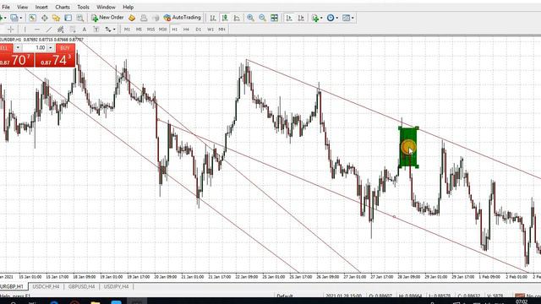This screenshot has width=541, height=304.
Task: Switch to the USDJPY,H4 chart tab
Action: point(117,287)
